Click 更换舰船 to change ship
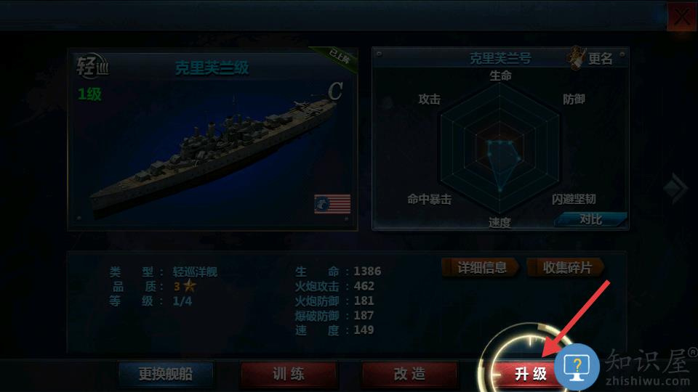The width and height of the screenshot is (698, 392). pos(166,374)
